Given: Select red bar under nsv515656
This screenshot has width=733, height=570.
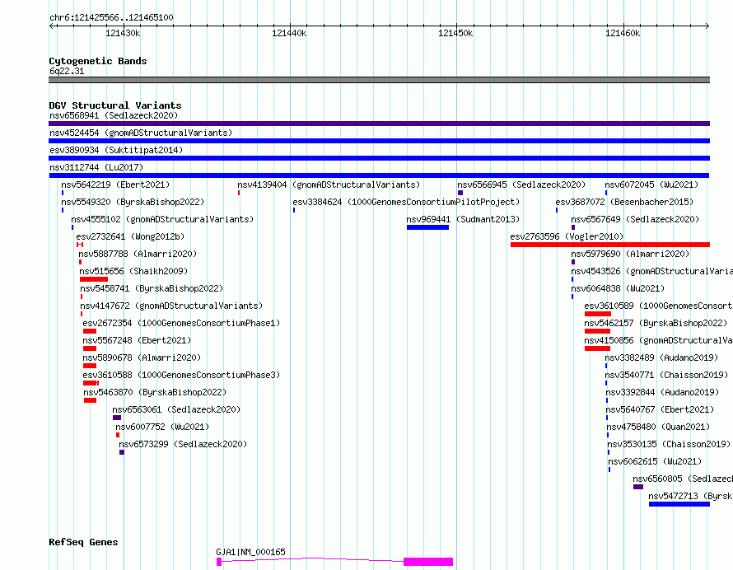Looking at the screenshot, I should pos(94,279).
